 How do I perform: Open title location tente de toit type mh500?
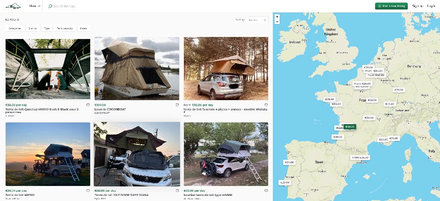click(x=208, y=195)
